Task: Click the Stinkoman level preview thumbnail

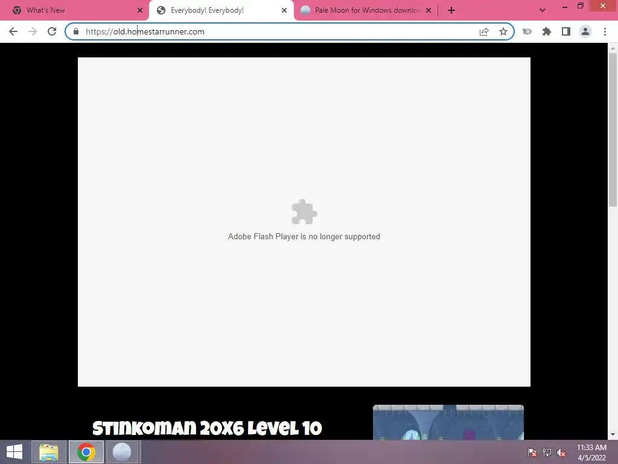Action: (x=448, y=422)
